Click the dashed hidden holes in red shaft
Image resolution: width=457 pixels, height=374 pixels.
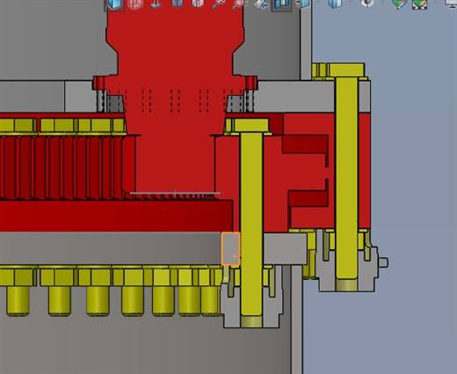175,100
